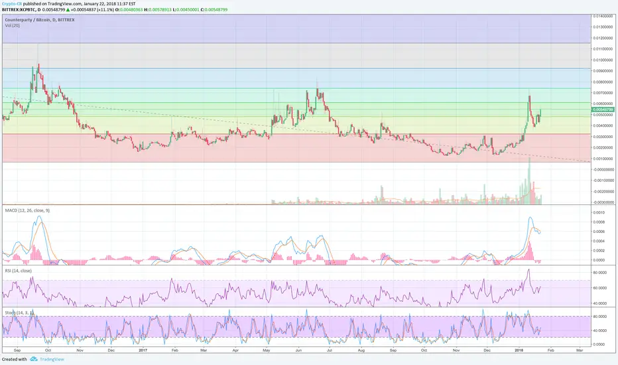Click the Vol (20) indicator label

[12, 25]
